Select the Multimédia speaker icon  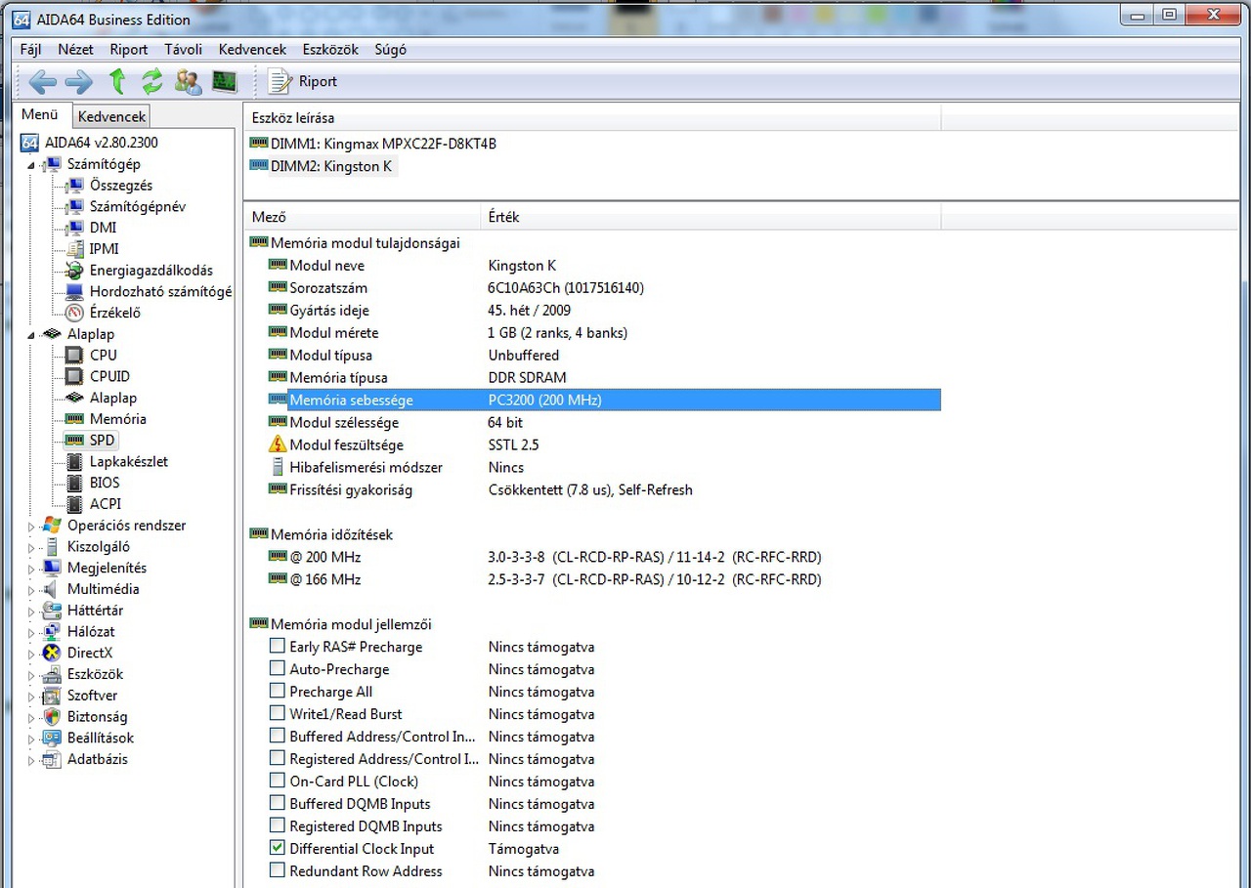(x=52, y=589)
